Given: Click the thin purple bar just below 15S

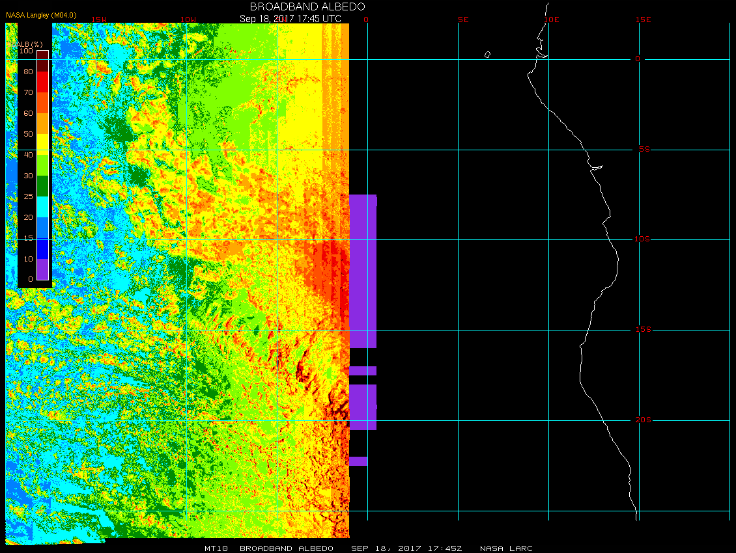Looking at the screenshot, I should (x=363, y=371).
